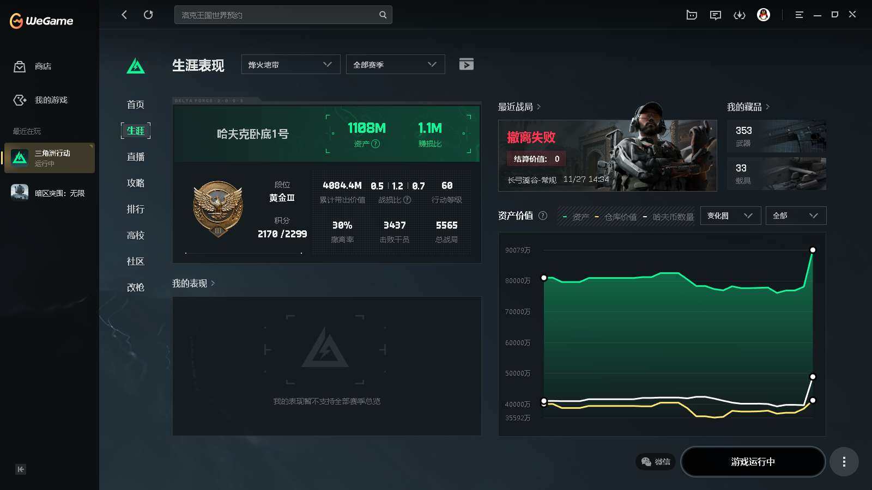Click the 4084.4M 累计带出价值 stat

coord(342,186)
